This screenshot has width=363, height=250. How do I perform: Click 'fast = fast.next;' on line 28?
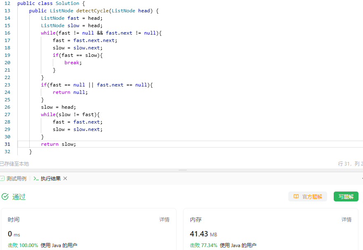tap(78, 122)
